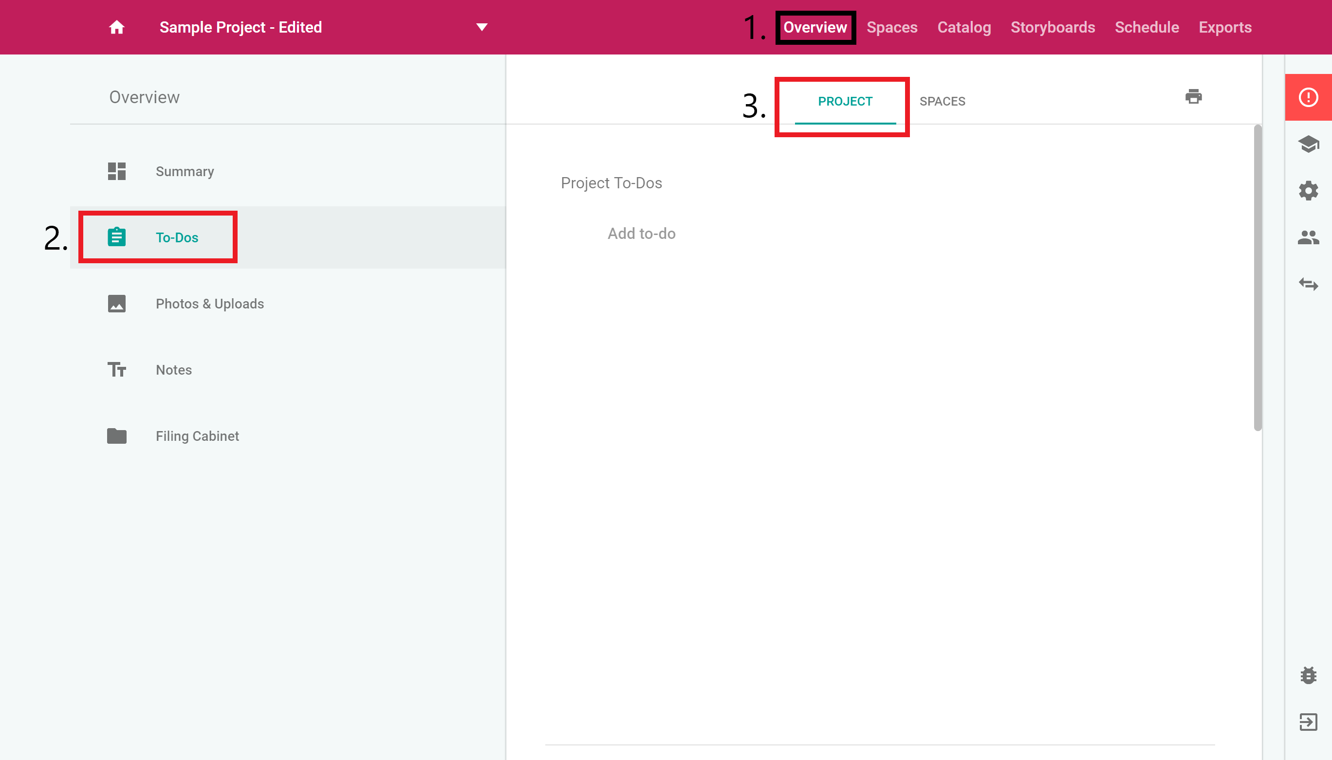Select the SPACES sub-tab
Viewport: 1332px width, 760px height.
(942, 101)
